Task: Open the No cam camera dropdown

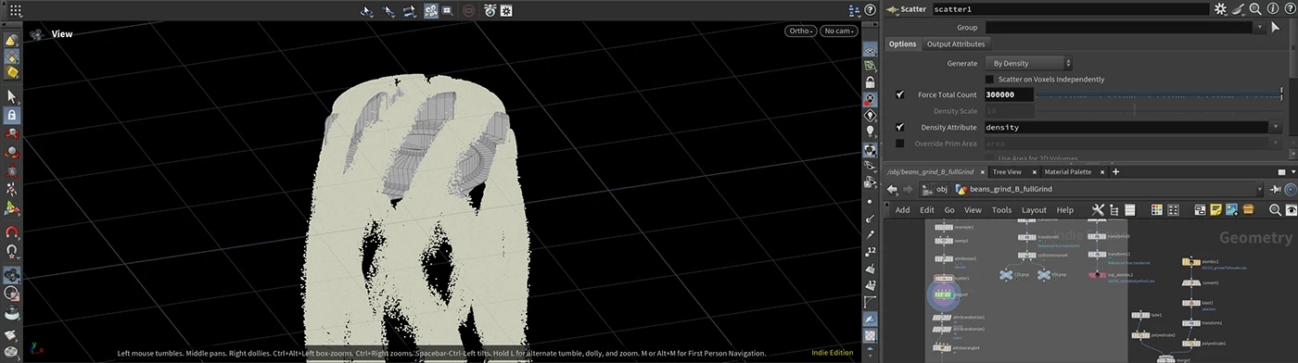Action: 839,31
